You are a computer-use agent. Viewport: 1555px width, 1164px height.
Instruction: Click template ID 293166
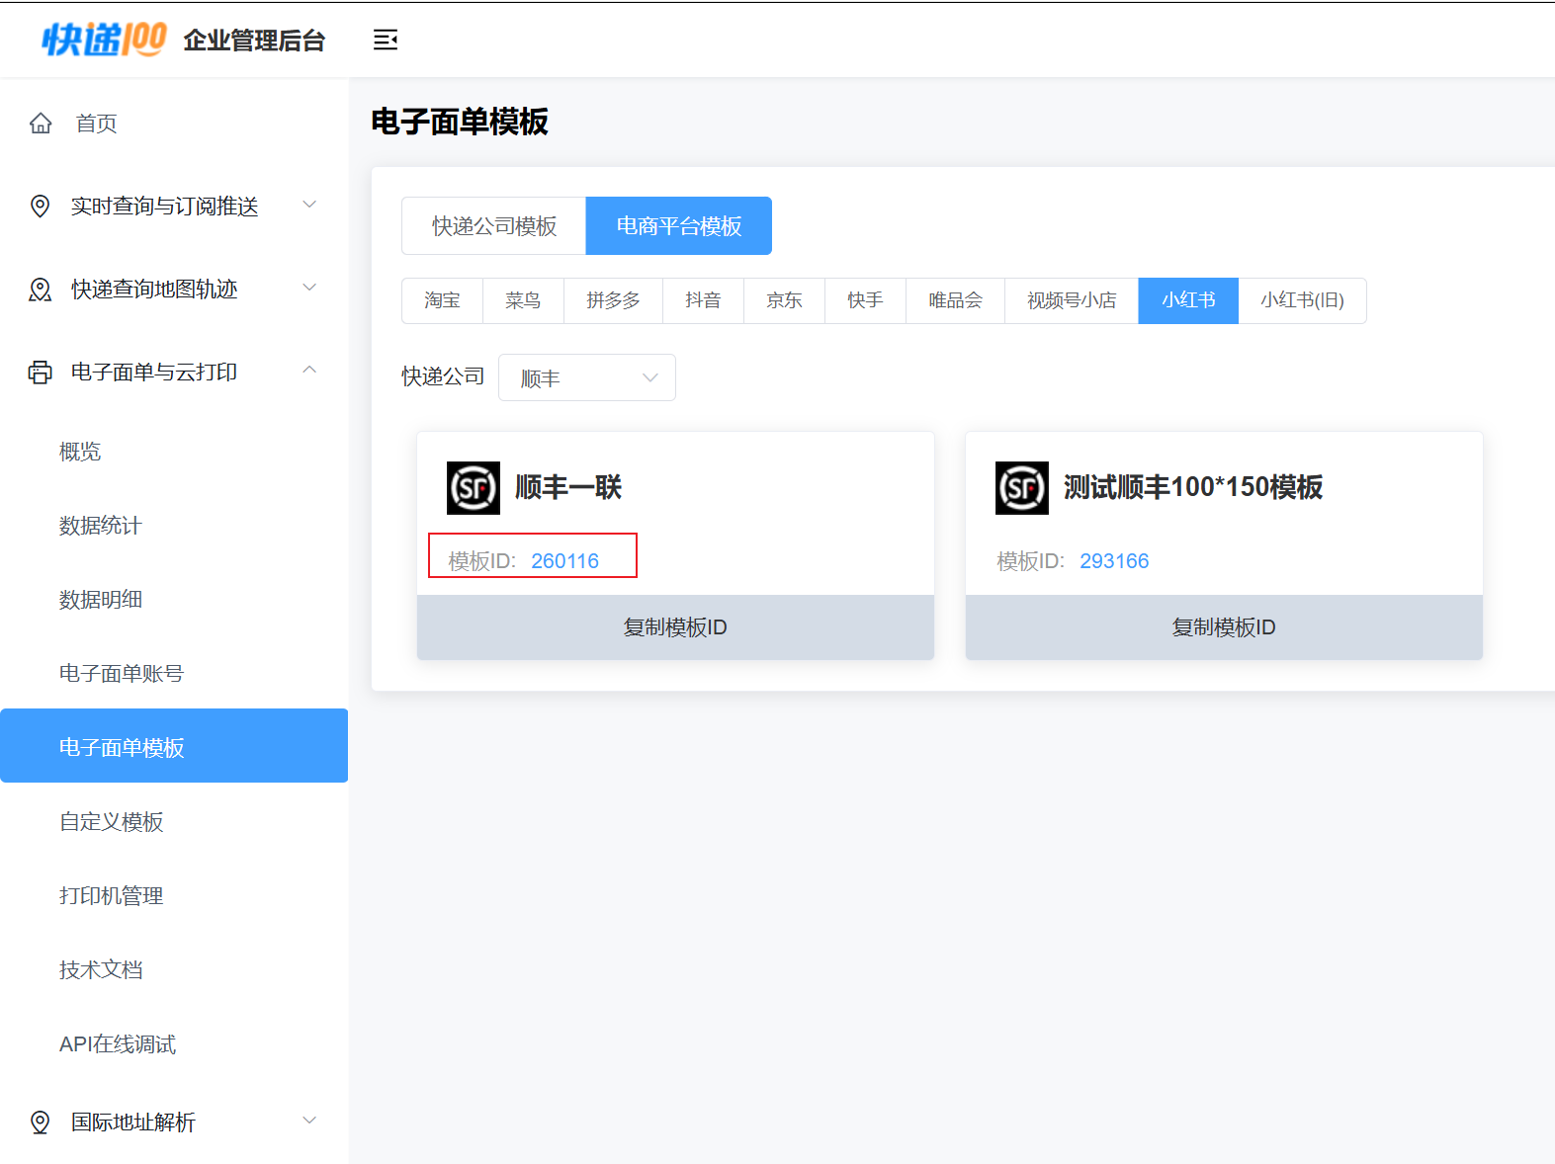[1114, 561]
